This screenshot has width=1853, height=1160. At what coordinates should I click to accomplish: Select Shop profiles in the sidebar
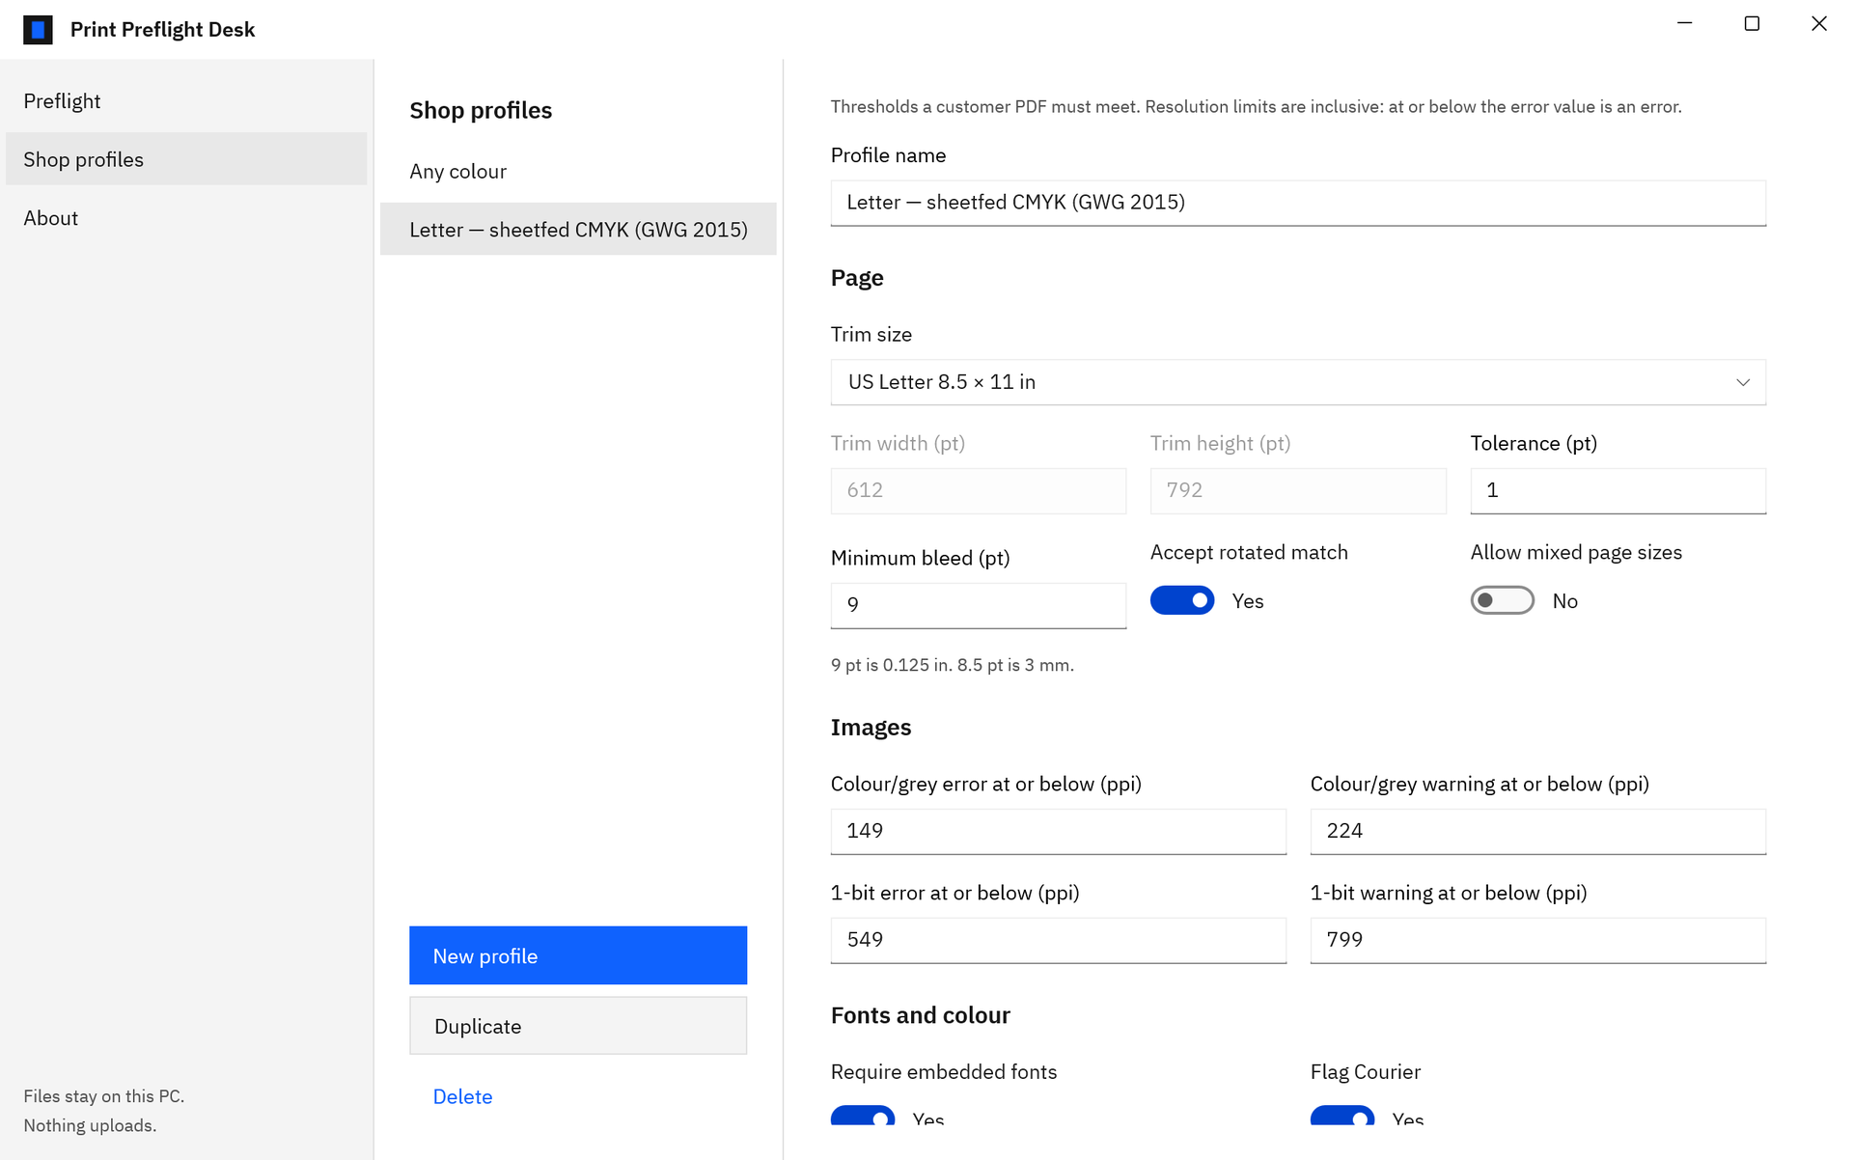pyautogui.click(x=186, y=159)
